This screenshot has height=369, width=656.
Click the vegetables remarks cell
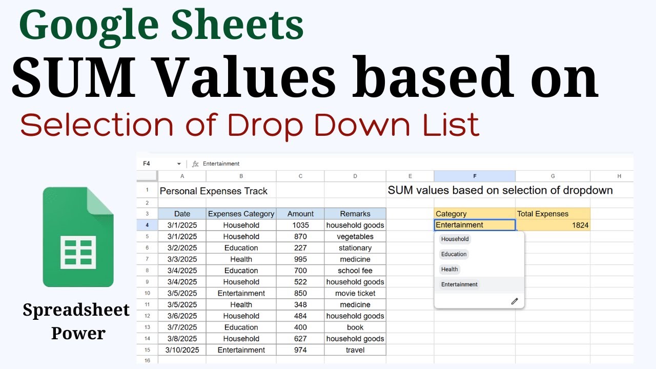click(355, 236)
